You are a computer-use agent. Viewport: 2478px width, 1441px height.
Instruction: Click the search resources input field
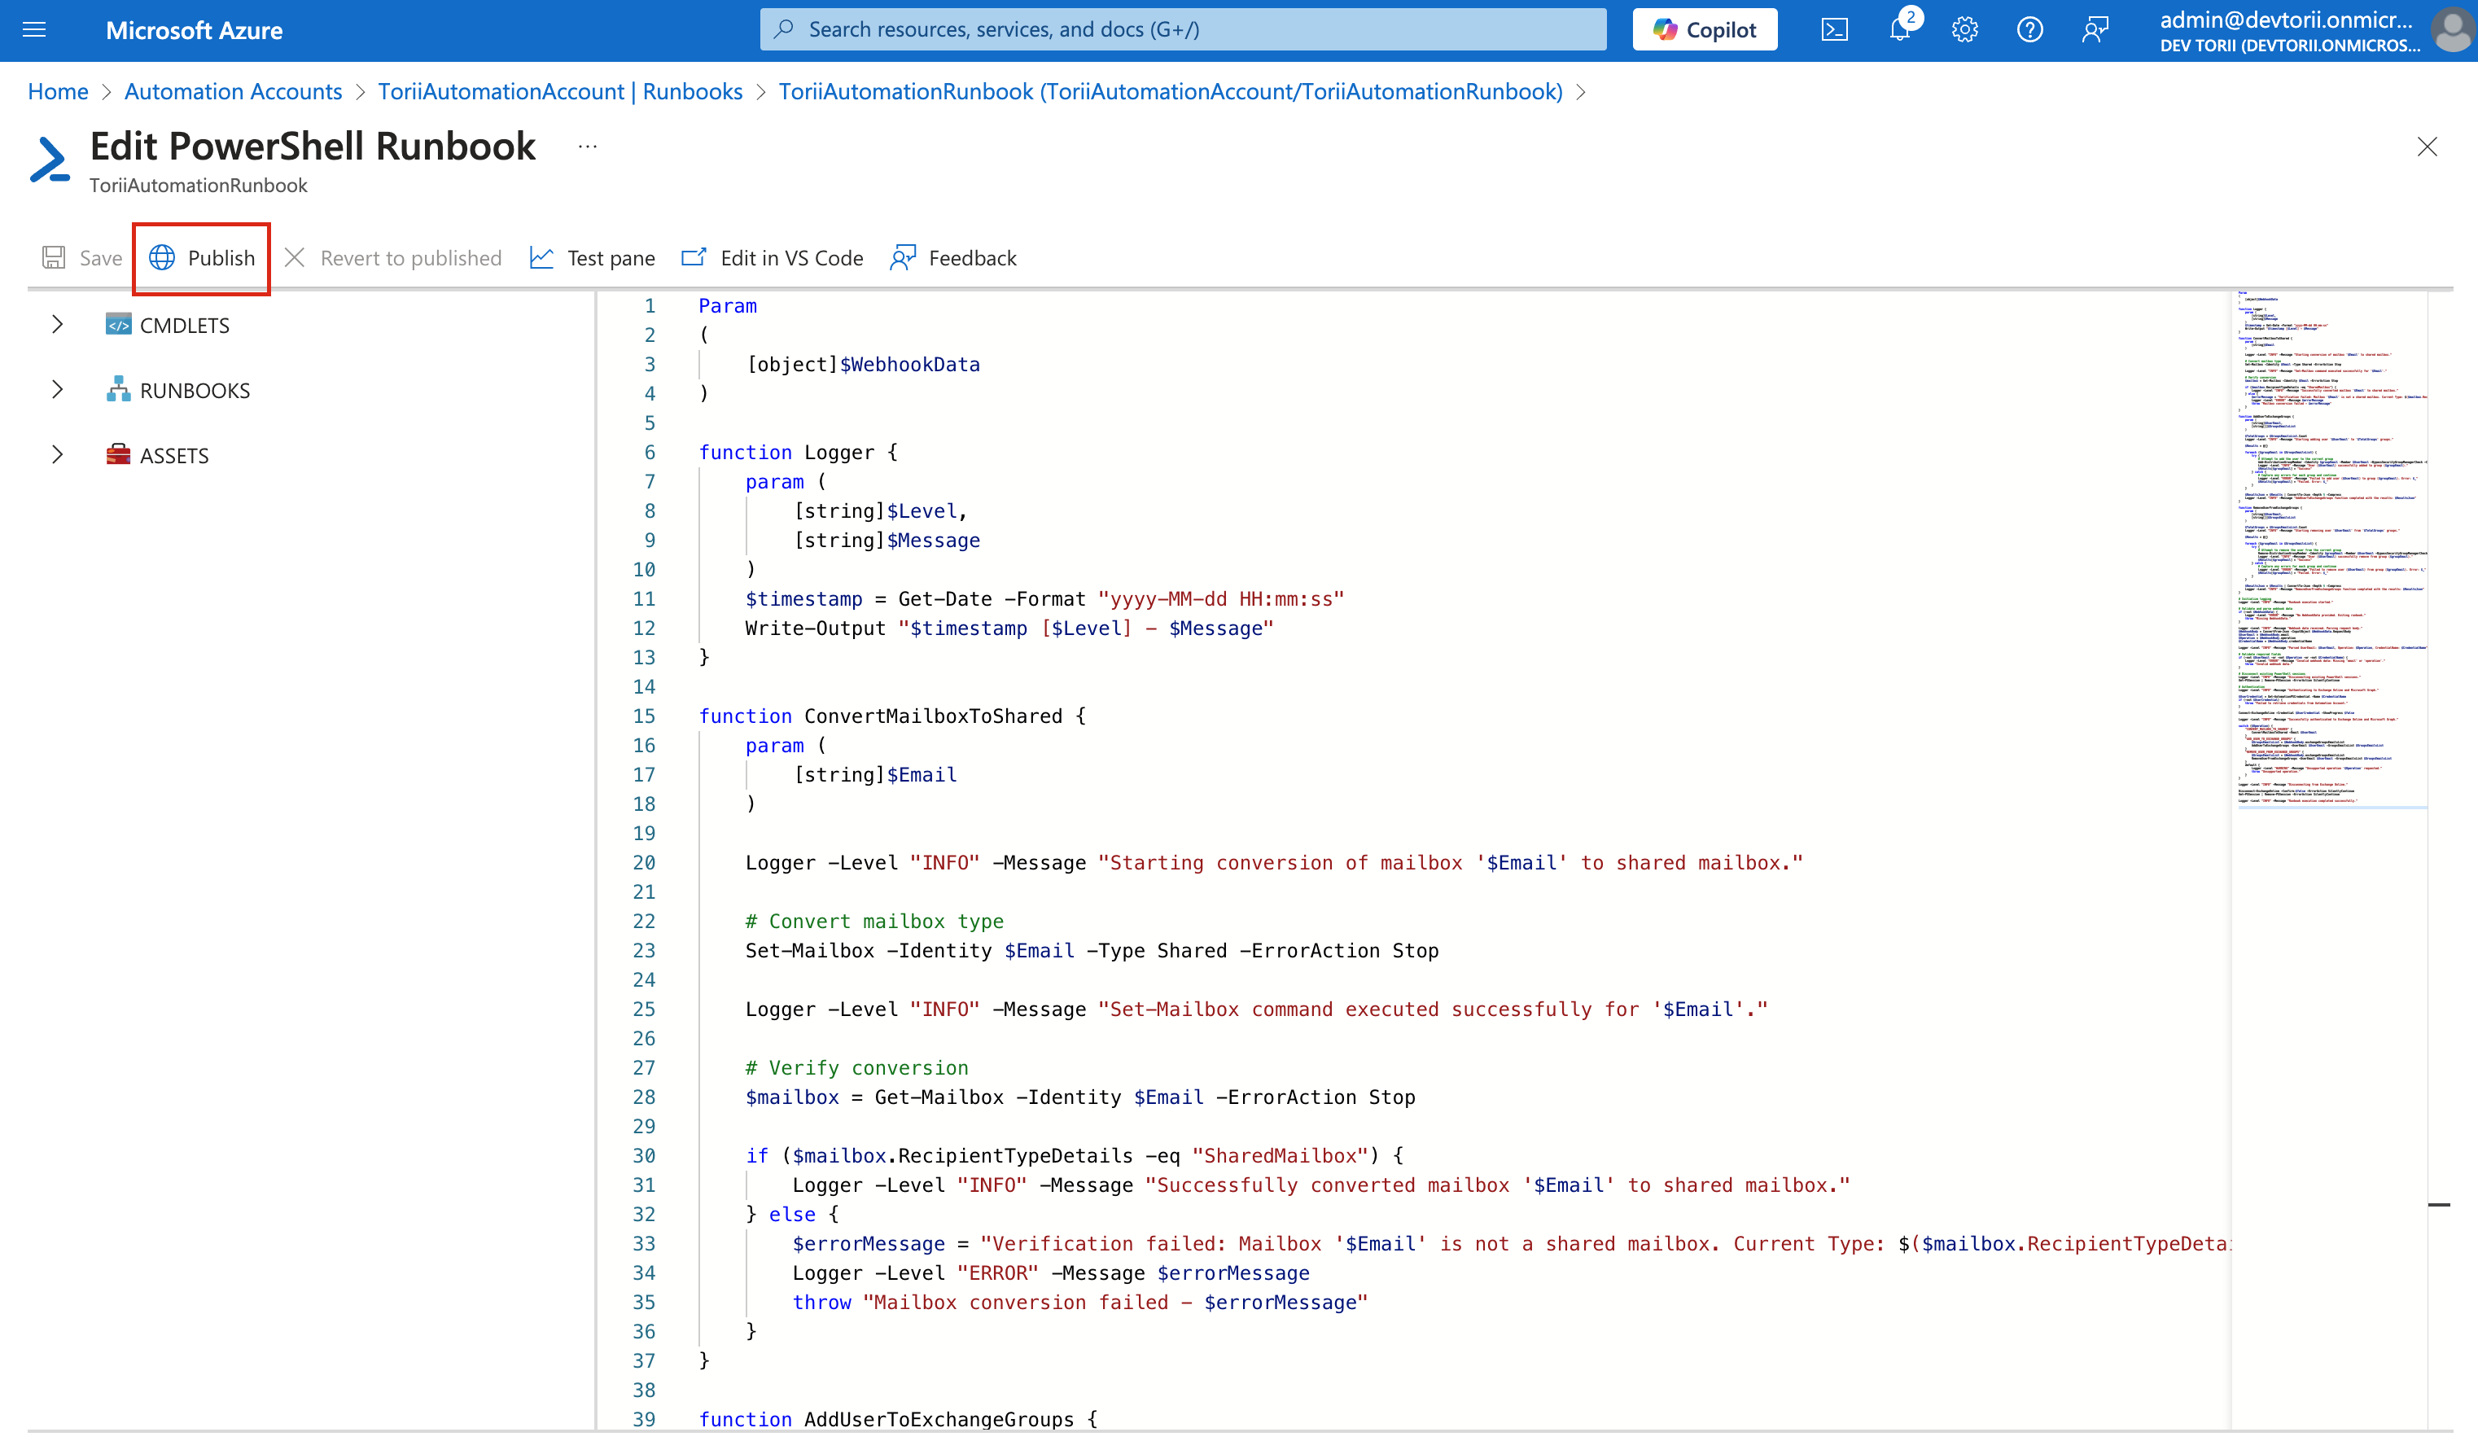point(1183,29)
